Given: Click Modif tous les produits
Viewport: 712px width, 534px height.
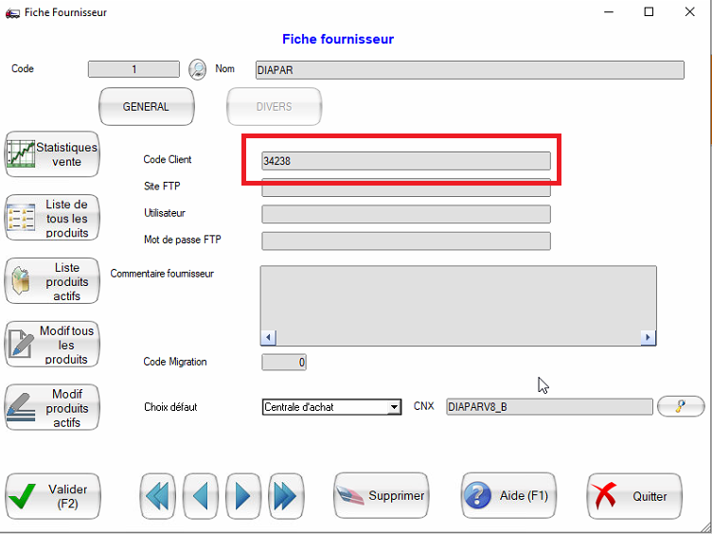Looking at the screenshot, I should coord(52,345).
